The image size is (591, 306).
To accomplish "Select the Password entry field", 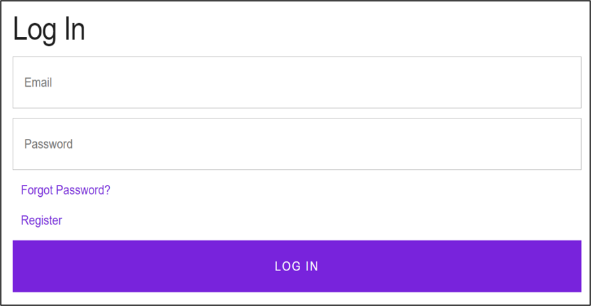I will [296, 144].
